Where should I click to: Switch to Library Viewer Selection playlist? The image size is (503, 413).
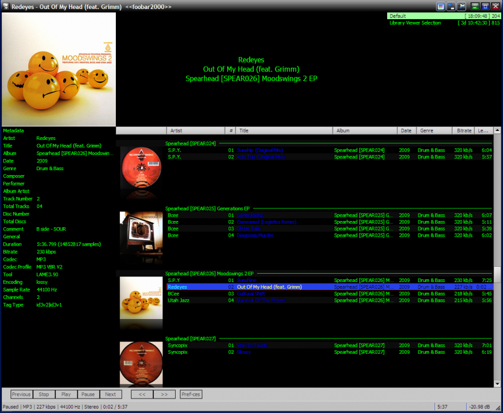444,23
